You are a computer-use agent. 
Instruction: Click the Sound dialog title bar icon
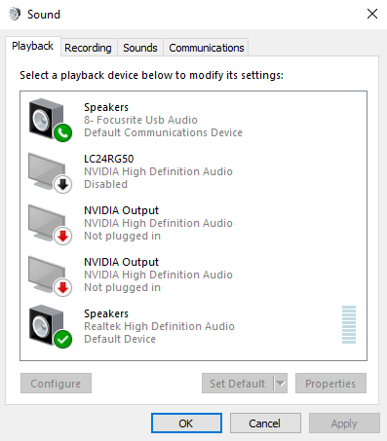15,15
